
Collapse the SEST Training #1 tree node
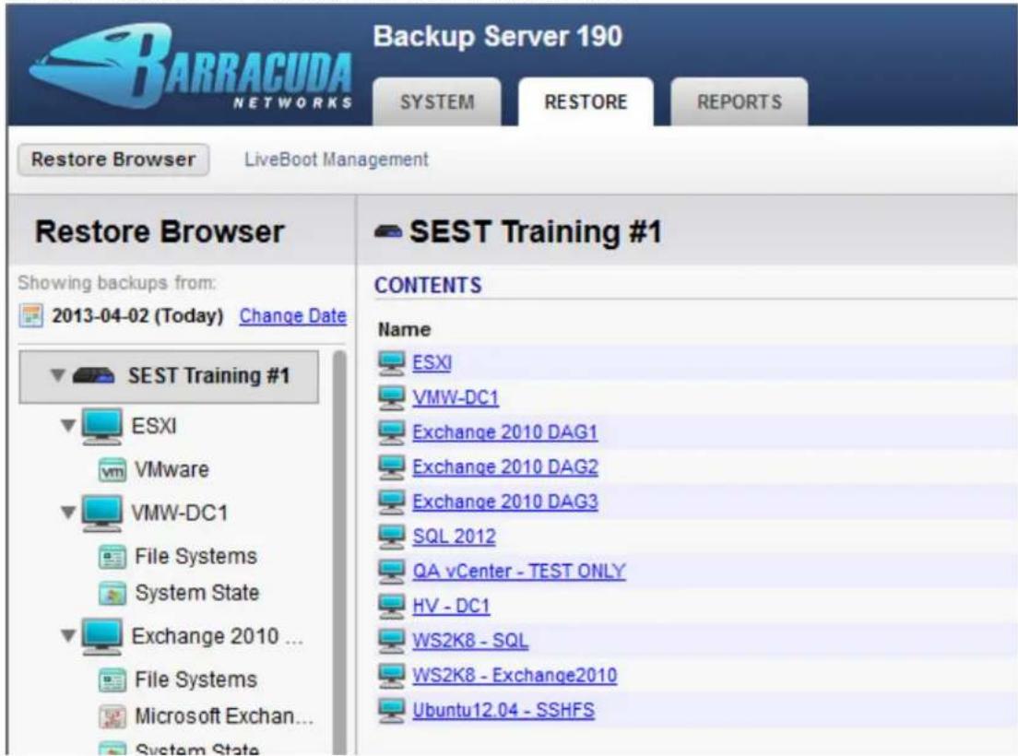[x=58, y=376]
